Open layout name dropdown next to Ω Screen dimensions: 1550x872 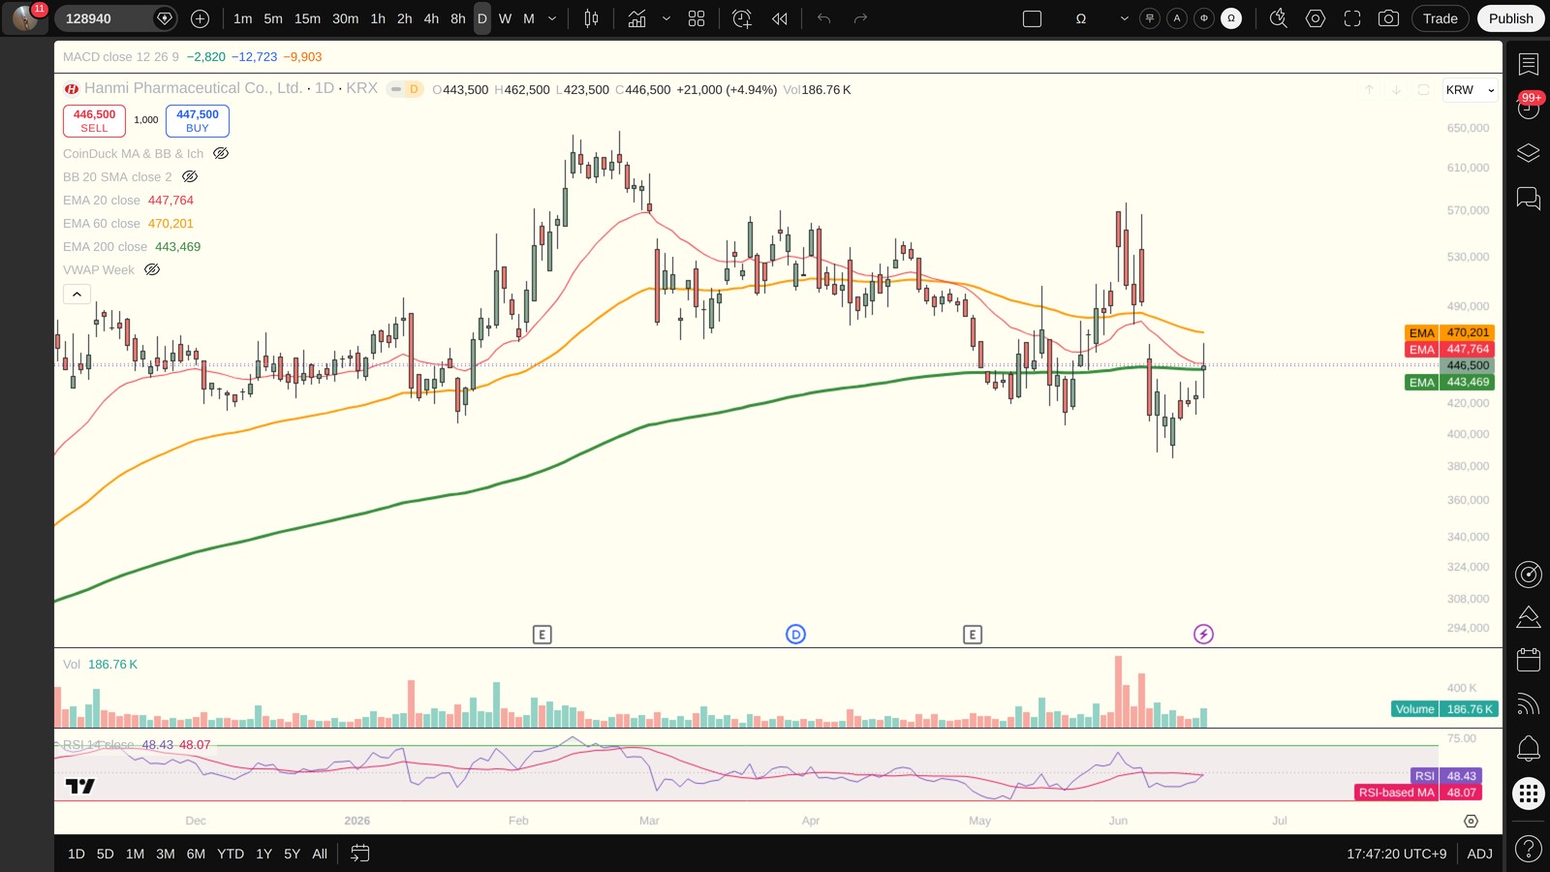coord(1124,18)
